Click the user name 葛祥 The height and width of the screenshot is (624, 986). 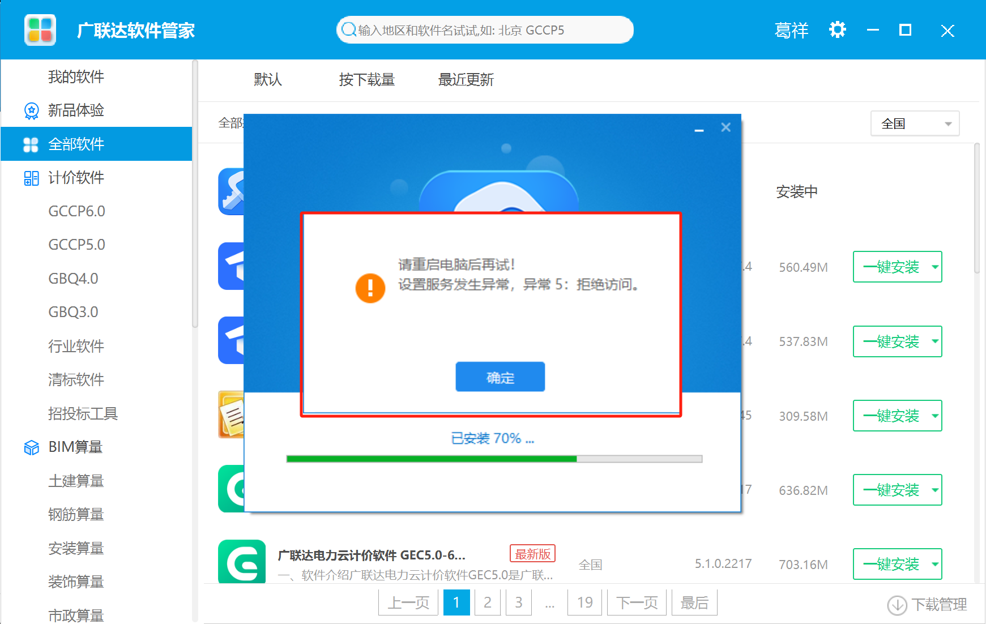coord(791,30)
